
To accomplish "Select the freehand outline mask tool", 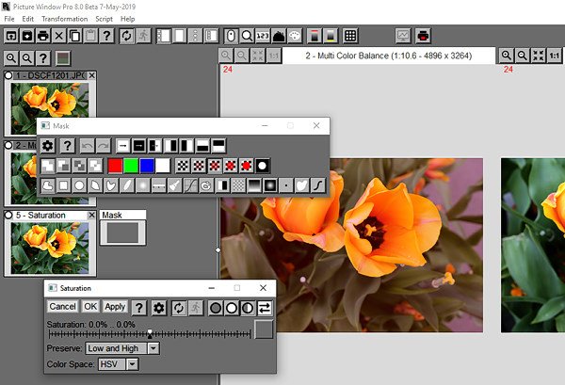I will coord(48,185).
